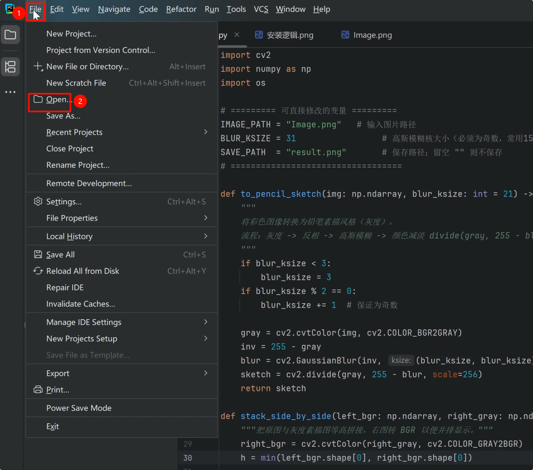This screenshot has width=533, height=470.
Task: Expand the Local History submenu arrow
Action: (206, 236)
